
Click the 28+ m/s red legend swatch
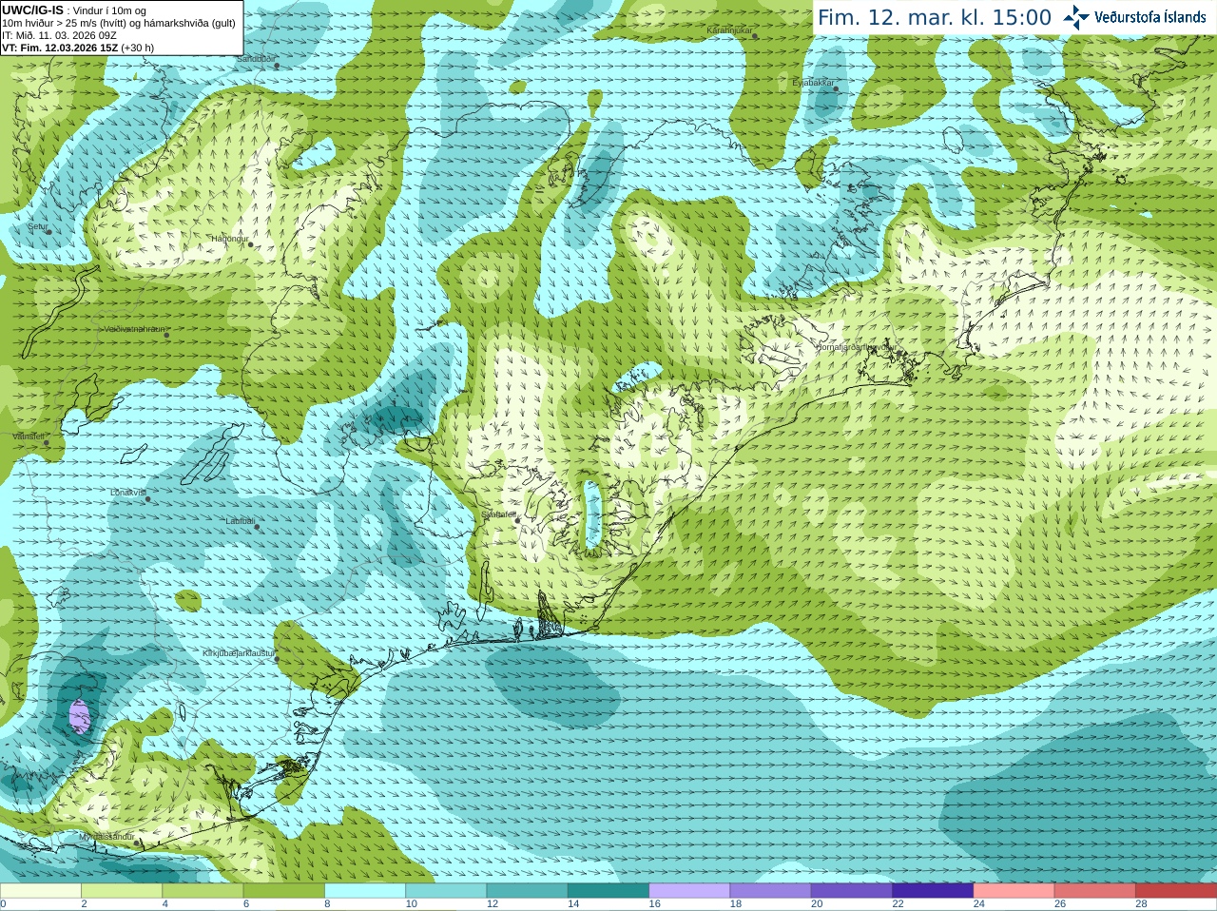pyautogui.click(x=1176, y=891)
